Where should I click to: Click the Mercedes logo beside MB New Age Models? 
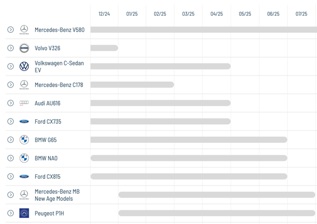pos(24,195)
